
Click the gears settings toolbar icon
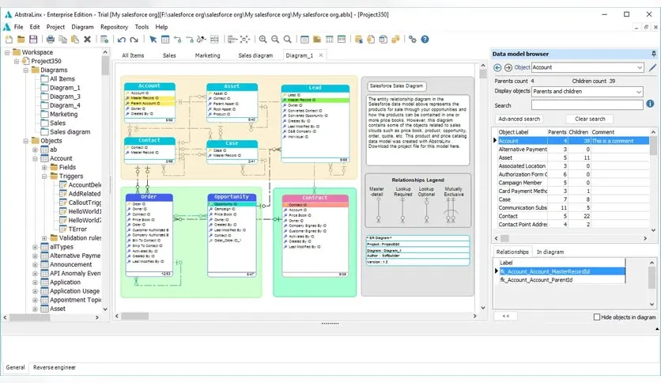413,40
